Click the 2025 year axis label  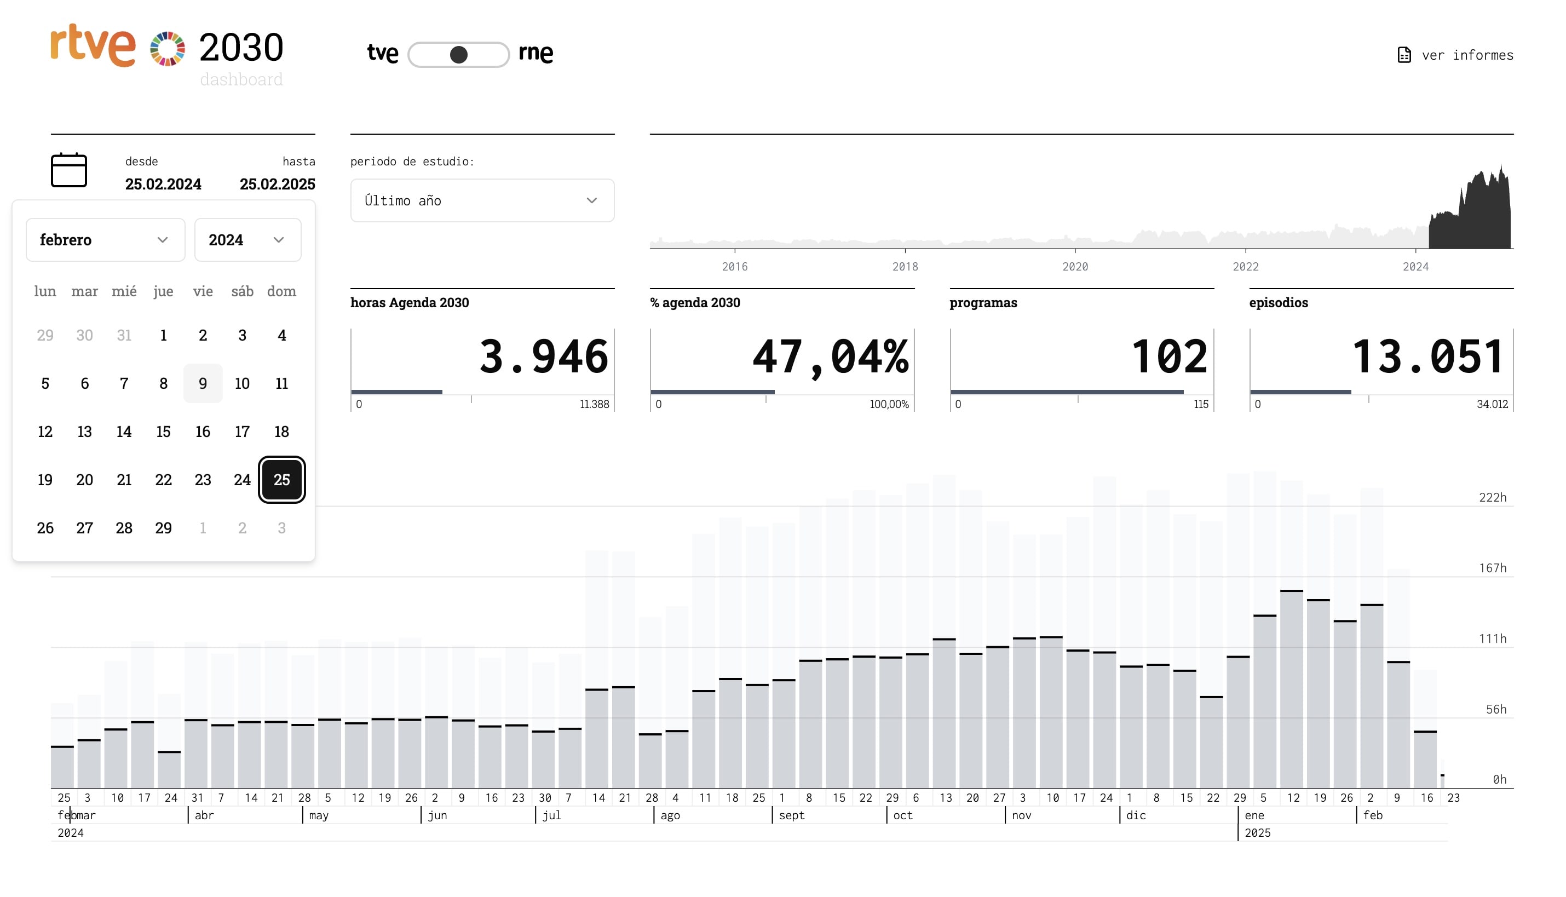pyautogui.click(x=1258, y=833)
